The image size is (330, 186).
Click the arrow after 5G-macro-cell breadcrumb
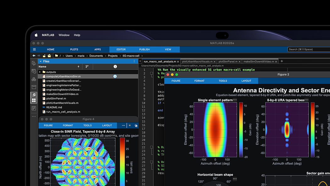(x=142, y=56)
